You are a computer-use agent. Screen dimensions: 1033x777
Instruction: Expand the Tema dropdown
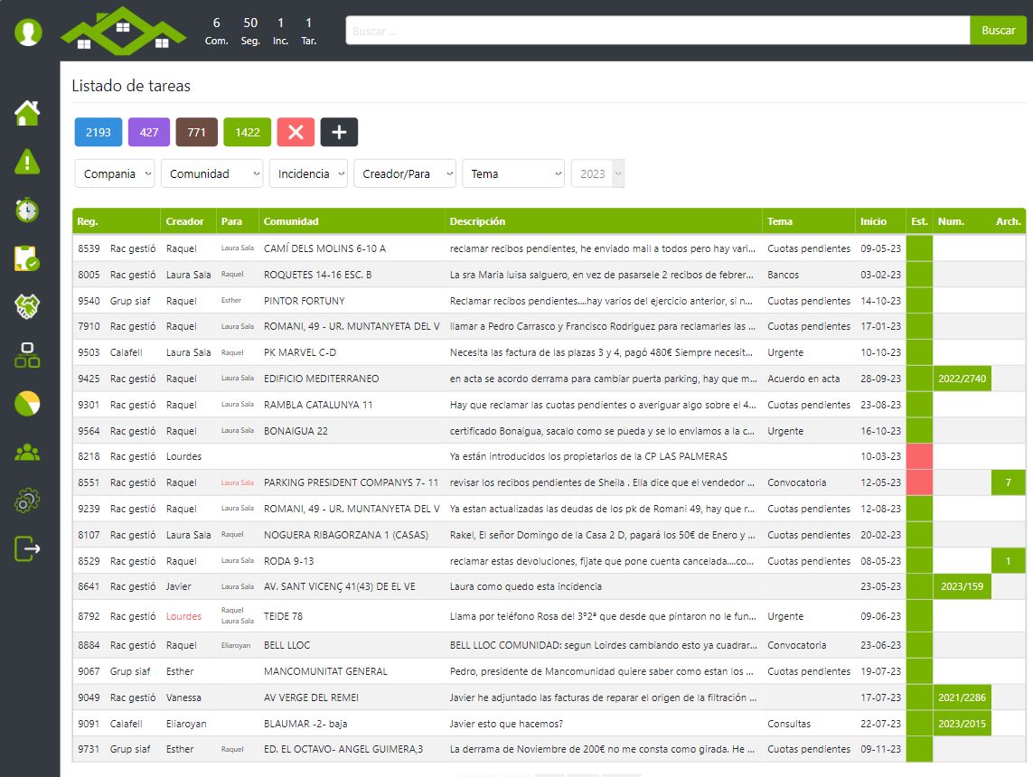tap(512, 173)
